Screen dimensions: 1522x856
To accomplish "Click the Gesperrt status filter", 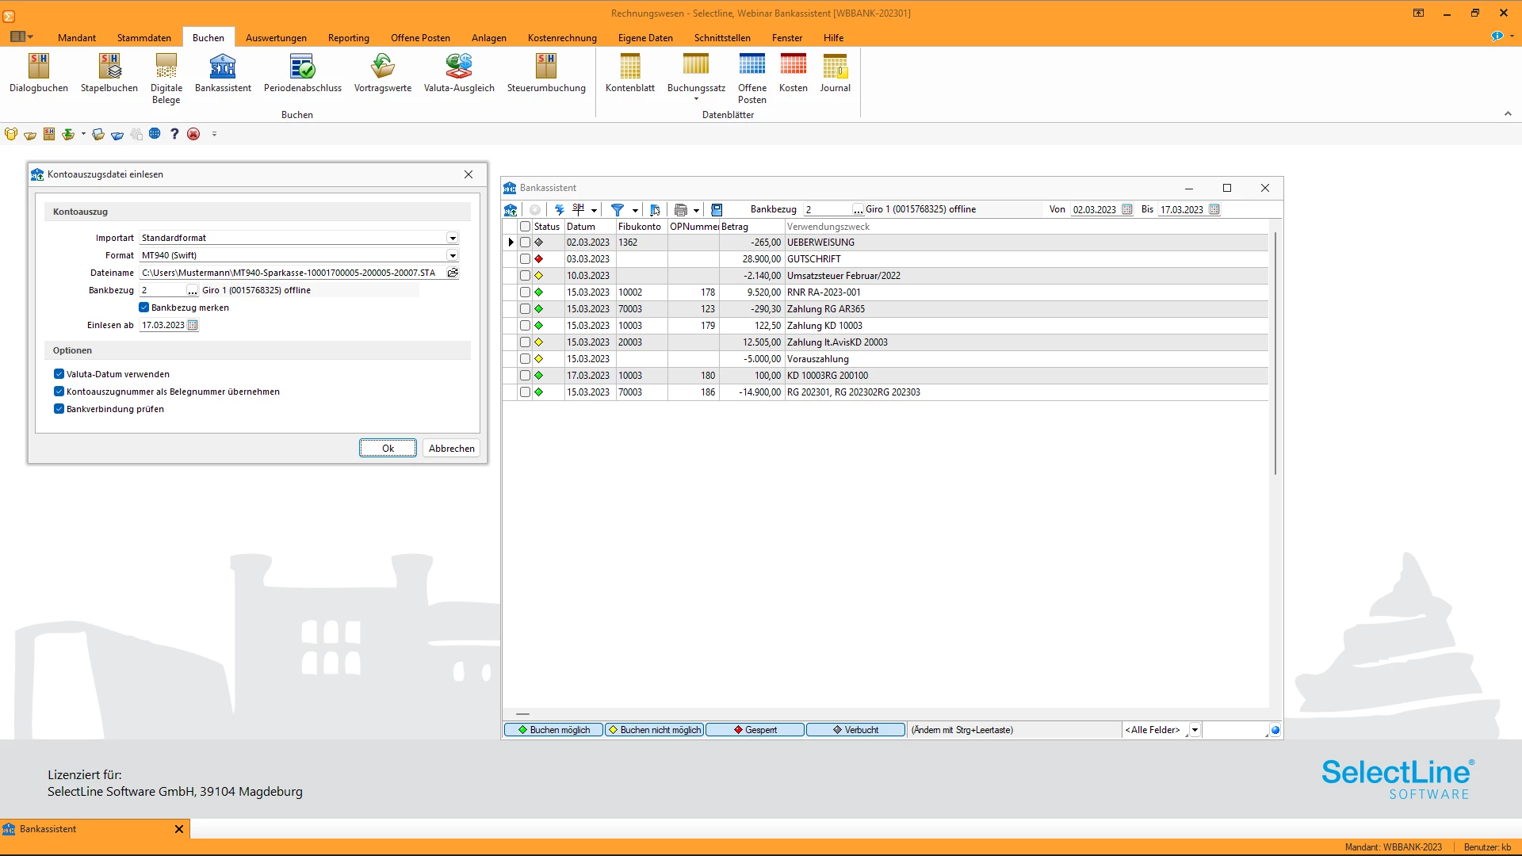I will 755,730.
